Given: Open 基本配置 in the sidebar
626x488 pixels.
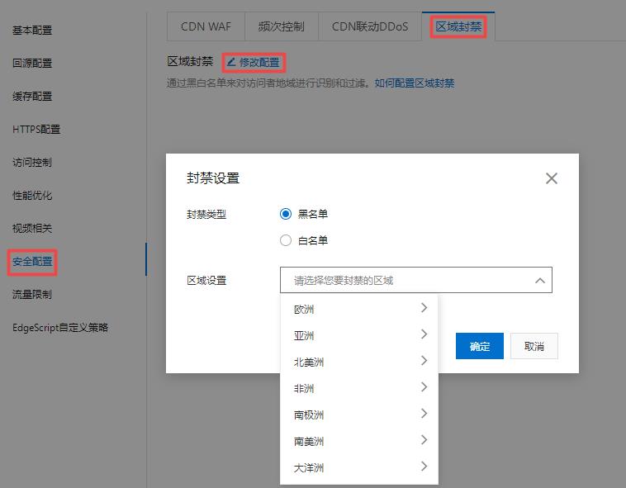Looking at the screenshot, I should (32, 30).
